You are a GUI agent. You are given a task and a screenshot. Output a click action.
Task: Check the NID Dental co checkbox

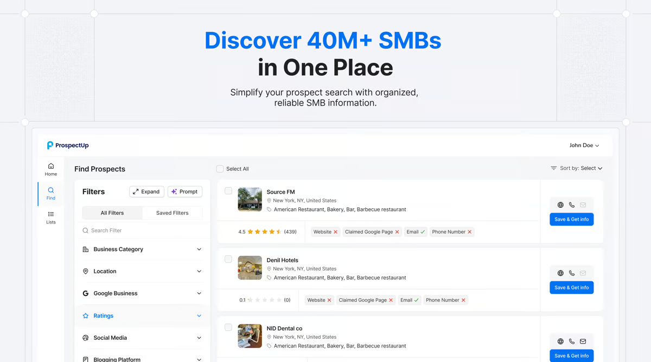click(228, 327)
